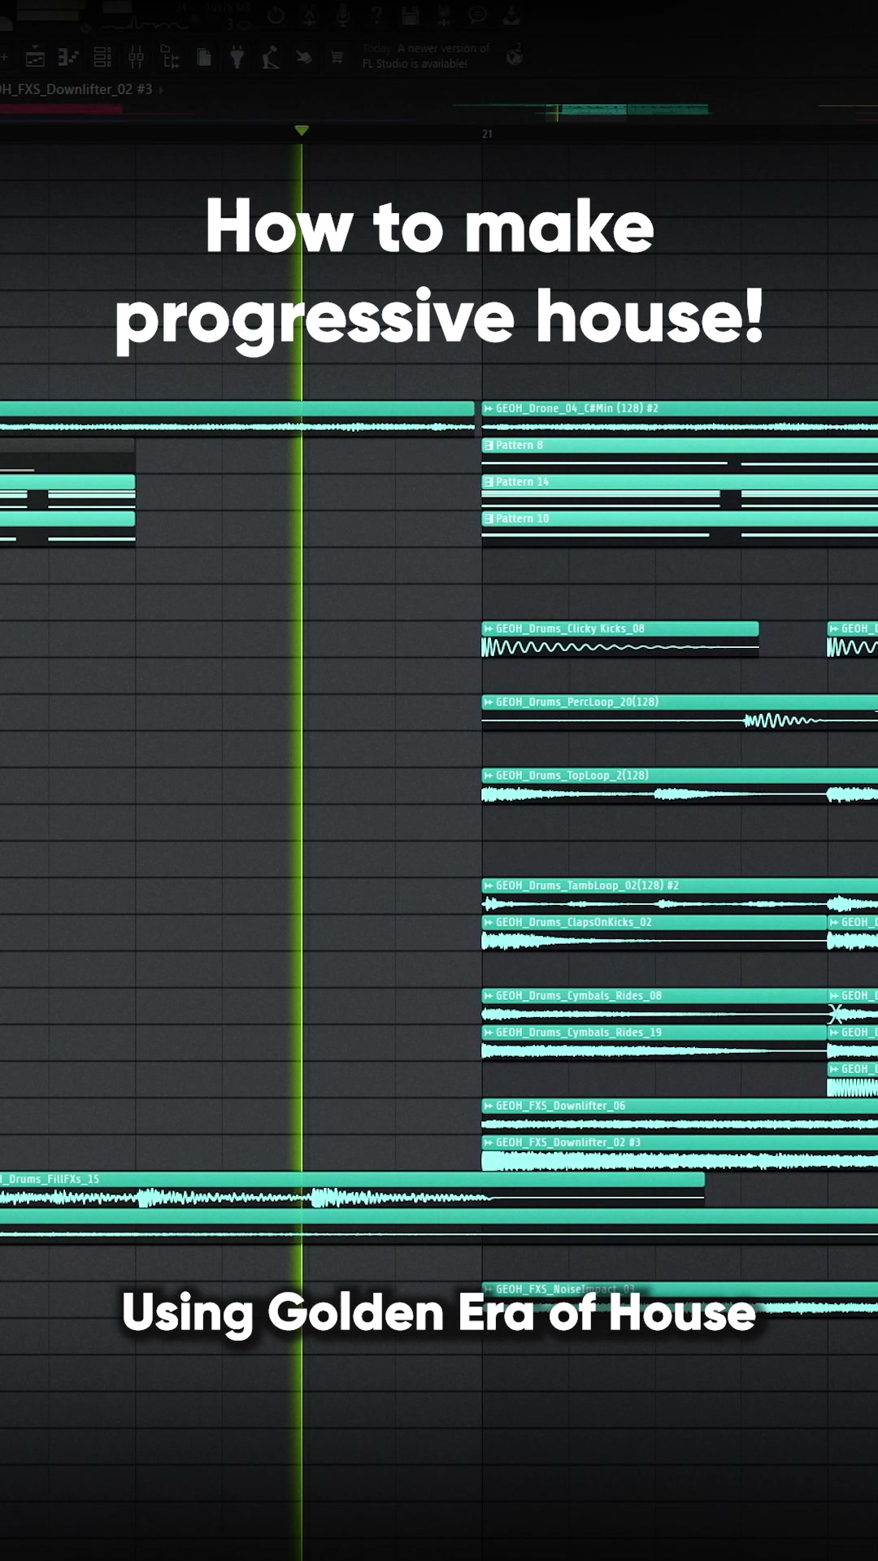Open clip menu of GEOH_Drone_04_C#Min clip

coord(489,408)
